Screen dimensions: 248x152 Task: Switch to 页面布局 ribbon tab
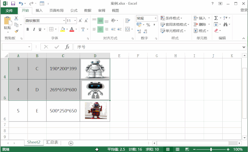tap(56, 10)
